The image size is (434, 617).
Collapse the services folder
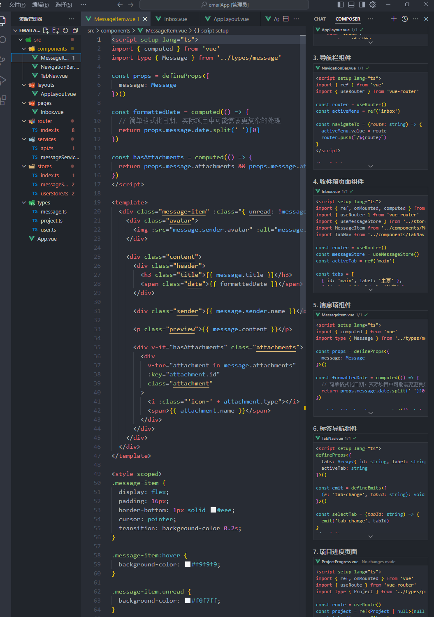(24, 139)
